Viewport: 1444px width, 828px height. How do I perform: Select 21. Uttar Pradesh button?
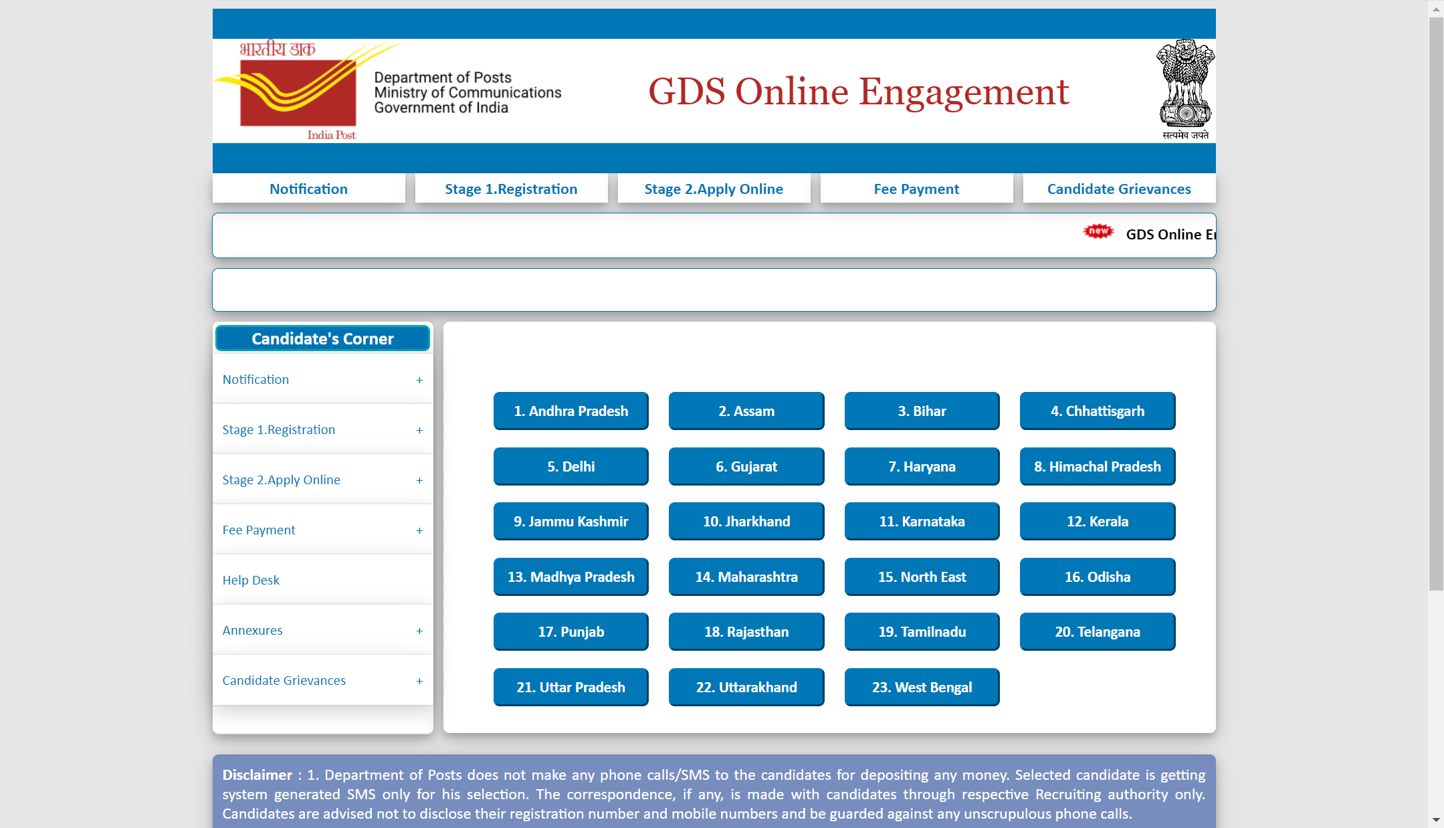(571, 687)
